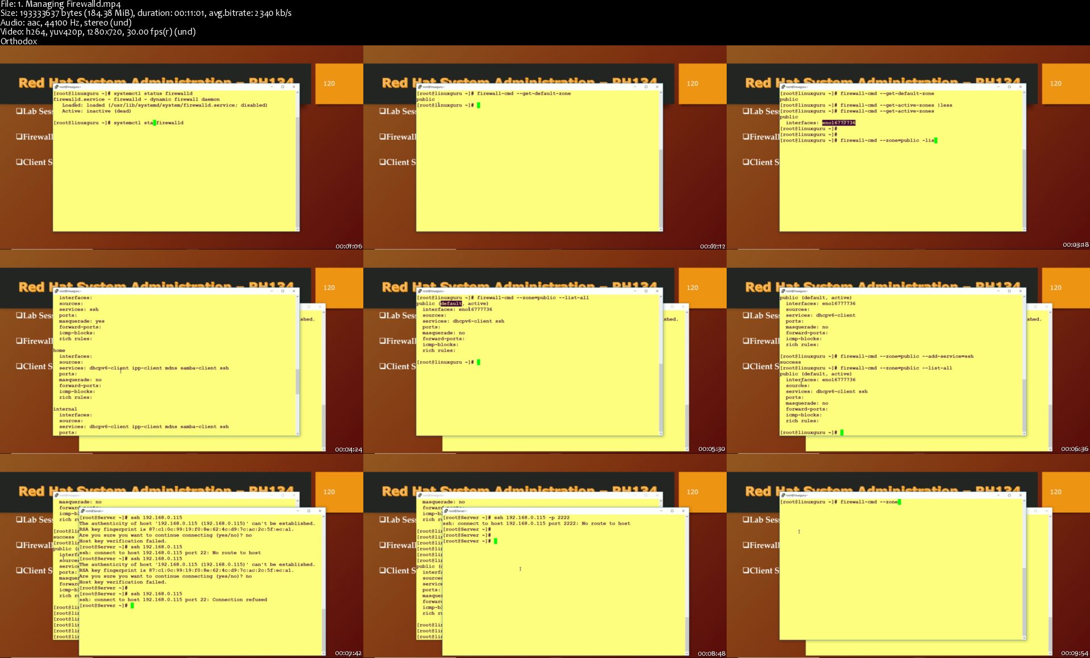The image size is (1090, 658).
Task: Click the 'Audio: aac, 44100 Hz' info line
Action: point(66,23)
